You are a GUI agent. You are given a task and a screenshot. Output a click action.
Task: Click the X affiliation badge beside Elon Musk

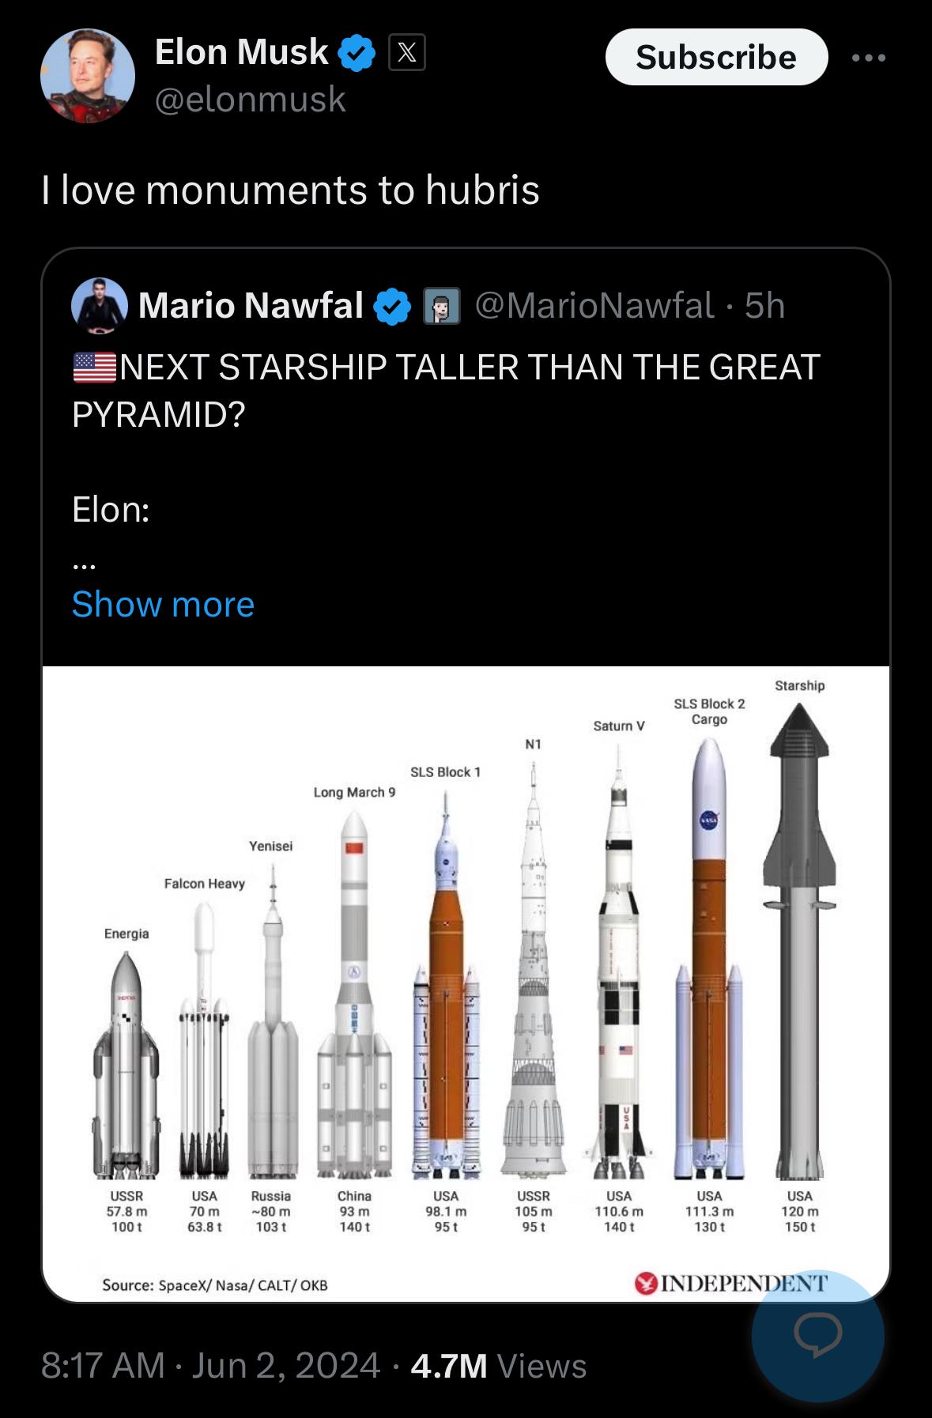pyautogui.click(x=407, y=54)
